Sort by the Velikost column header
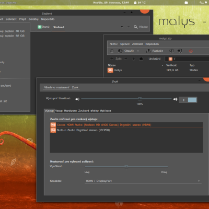Screen dimensions: 209x209 coord(171,65)
